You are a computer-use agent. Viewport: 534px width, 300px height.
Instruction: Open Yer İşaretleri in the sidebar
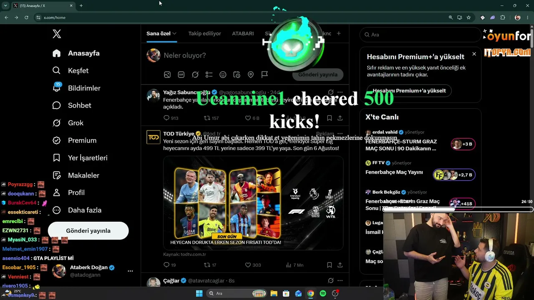80,158
